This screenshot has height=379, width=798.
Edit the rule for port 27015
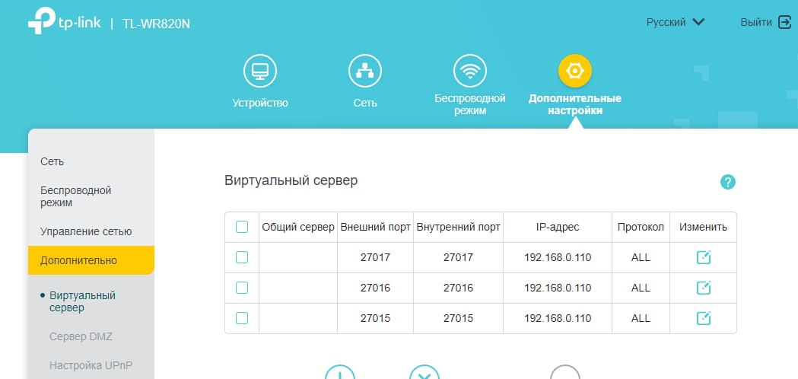[x=704, y=318]
